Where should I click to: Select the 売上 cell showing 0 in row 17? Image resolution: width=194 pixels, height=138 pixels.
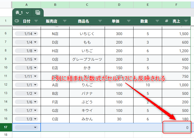point(177,127)
